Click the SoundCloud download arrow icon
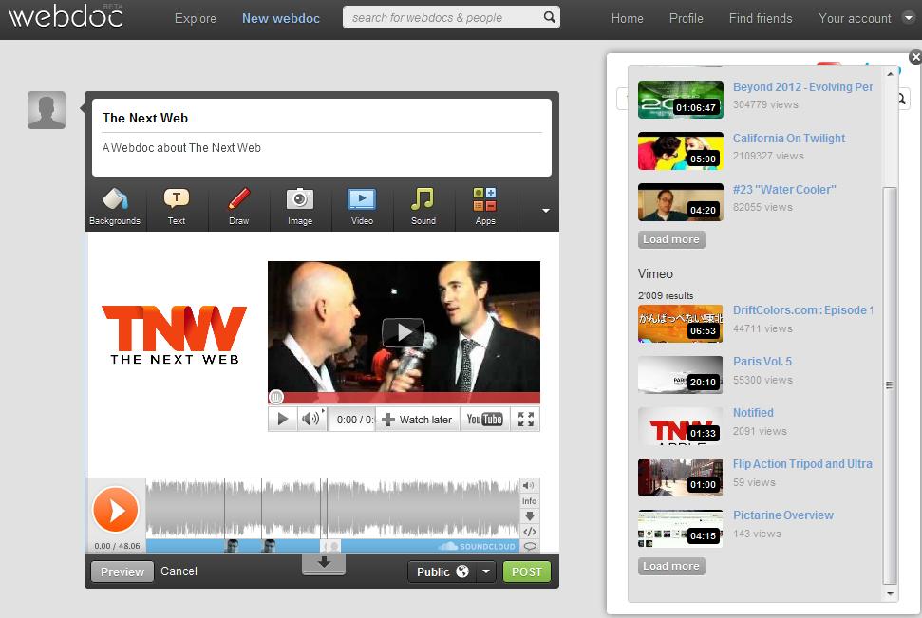 [x=529, y=515]
